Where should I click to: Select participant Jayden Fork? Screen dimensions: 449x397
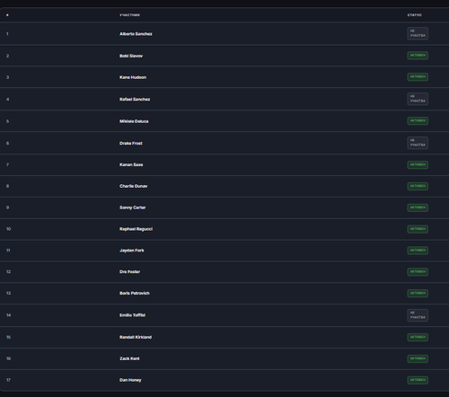click(x=132, y=251)
